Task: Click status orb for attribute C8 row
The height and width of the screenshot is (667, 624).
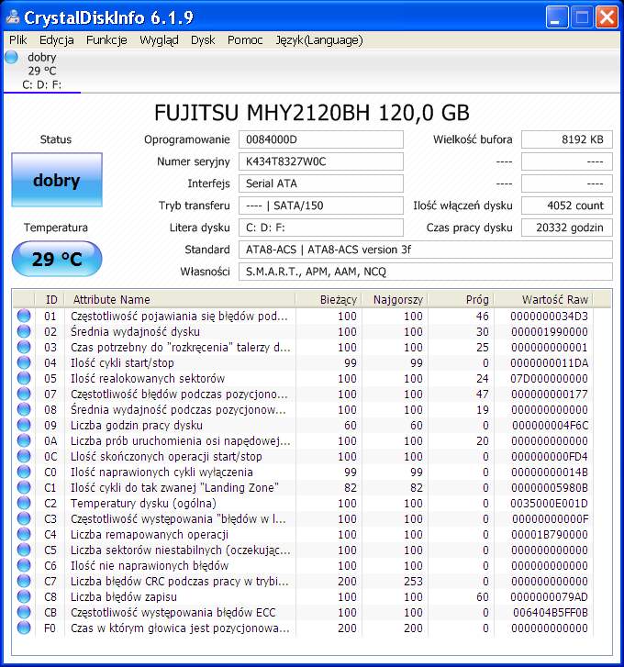Action: click(24, 596)
